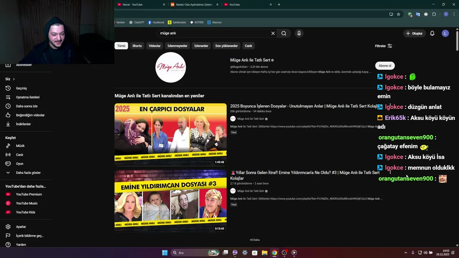Expand the +8 Daha results link
The image size is (459, 258).
[255, 240]
